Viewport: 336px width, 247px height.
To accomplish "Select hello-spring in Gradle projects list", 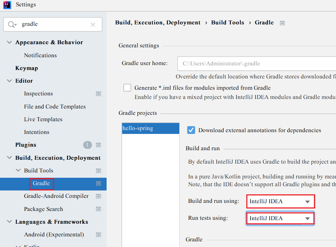I will click(151, 128).
